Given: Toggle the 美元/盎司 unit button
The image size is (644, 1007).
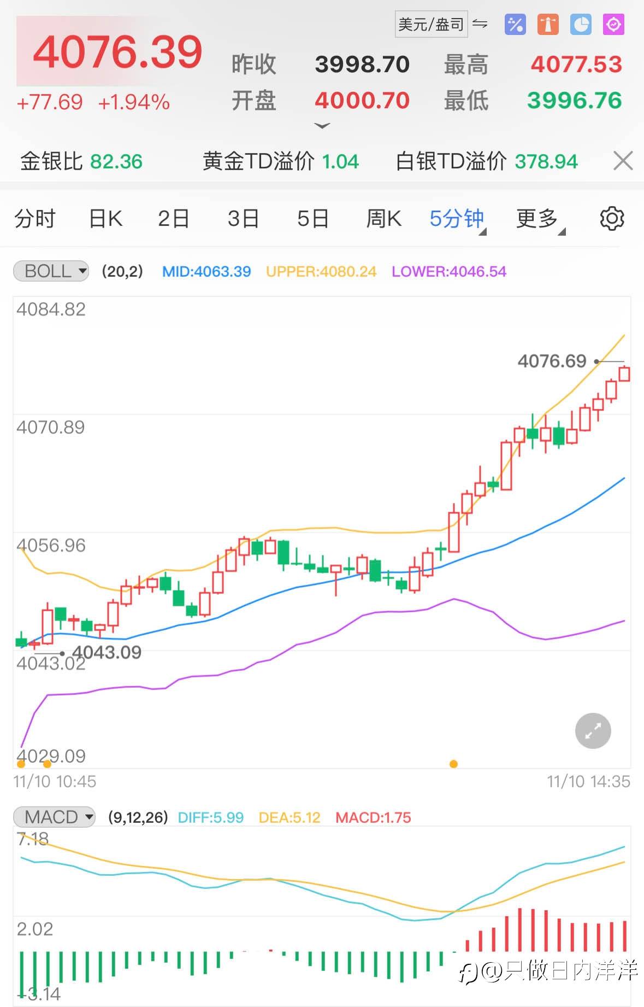Looking at the screenshot, I should click(x=431, y=25).
